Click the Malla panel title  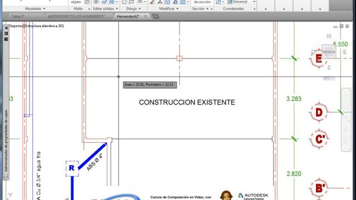coord(78,9)
